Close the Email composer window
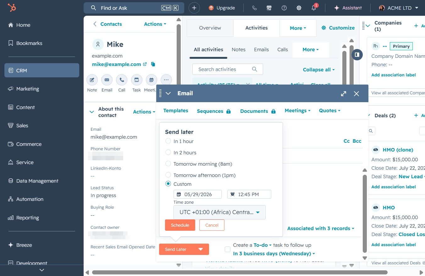Screen dimensions: 425x276 [356, 93]
